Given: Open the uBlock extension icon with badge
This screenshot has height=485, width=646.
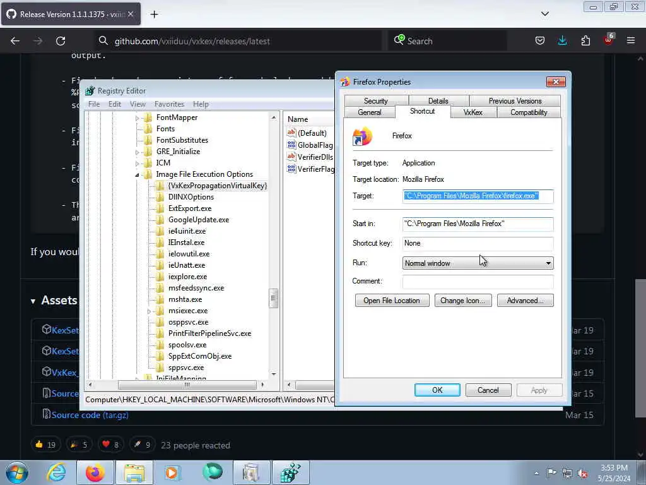Looking at the screenshot, I should 608,40.
